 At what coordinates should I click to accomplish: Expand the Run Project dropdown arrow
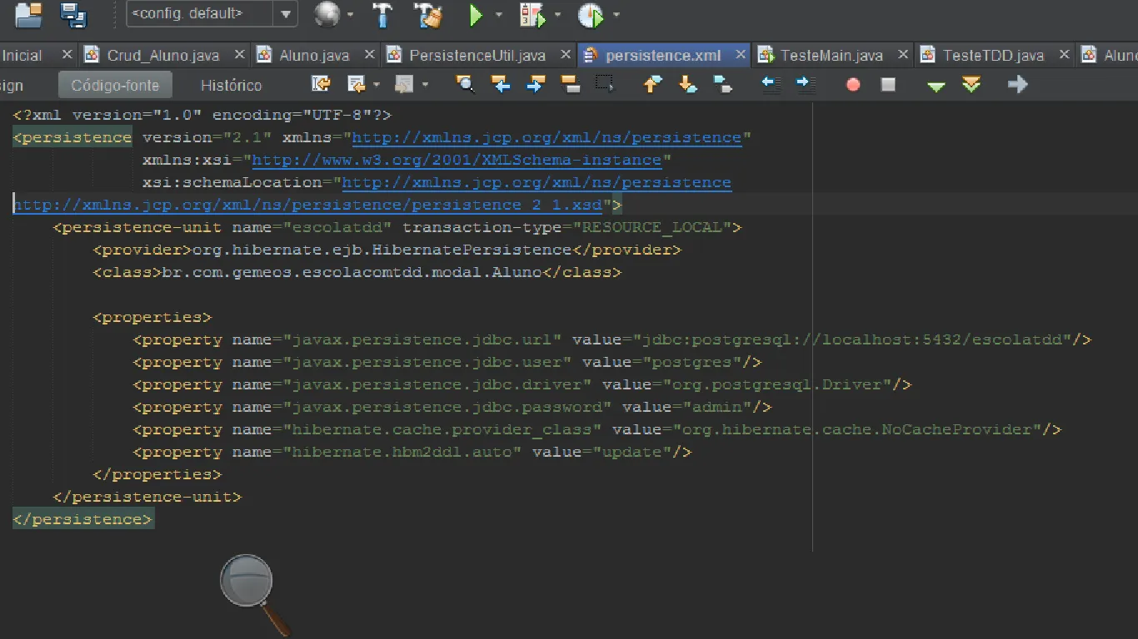tap(499, 14)
